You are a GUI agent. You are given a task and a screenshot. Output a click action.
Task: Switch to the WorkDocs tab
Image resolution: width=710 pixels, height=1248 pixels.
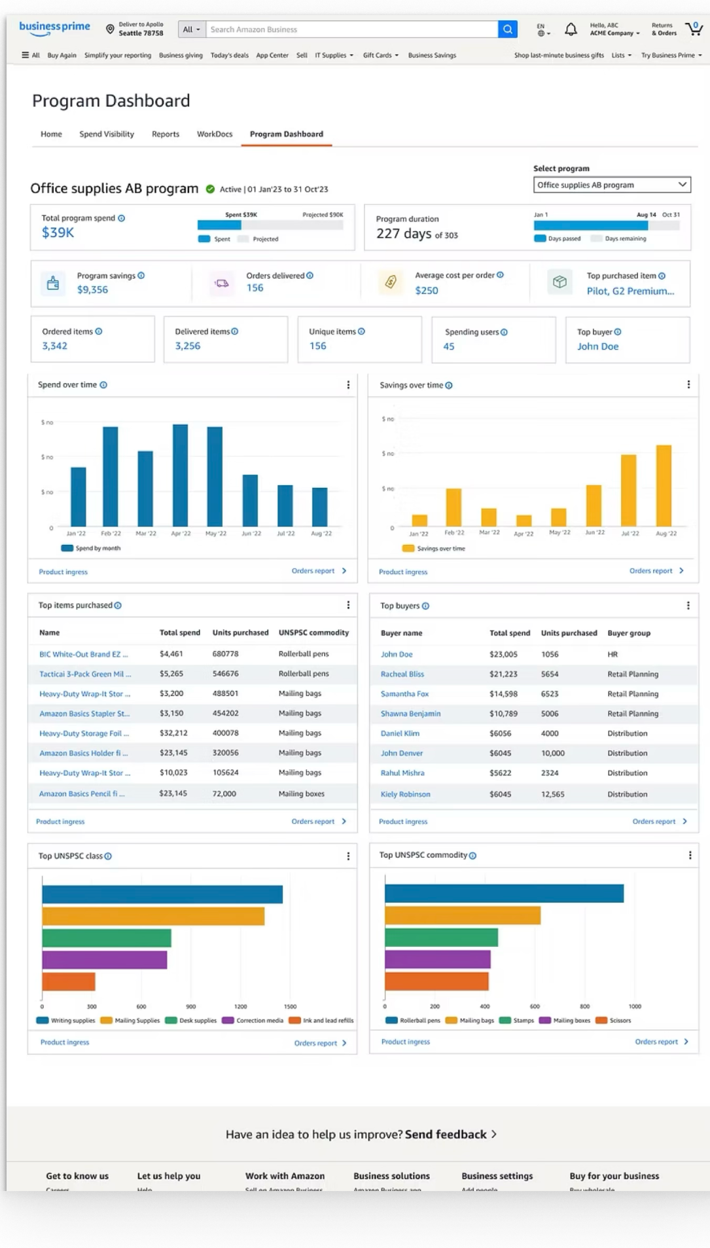point(215,134)
